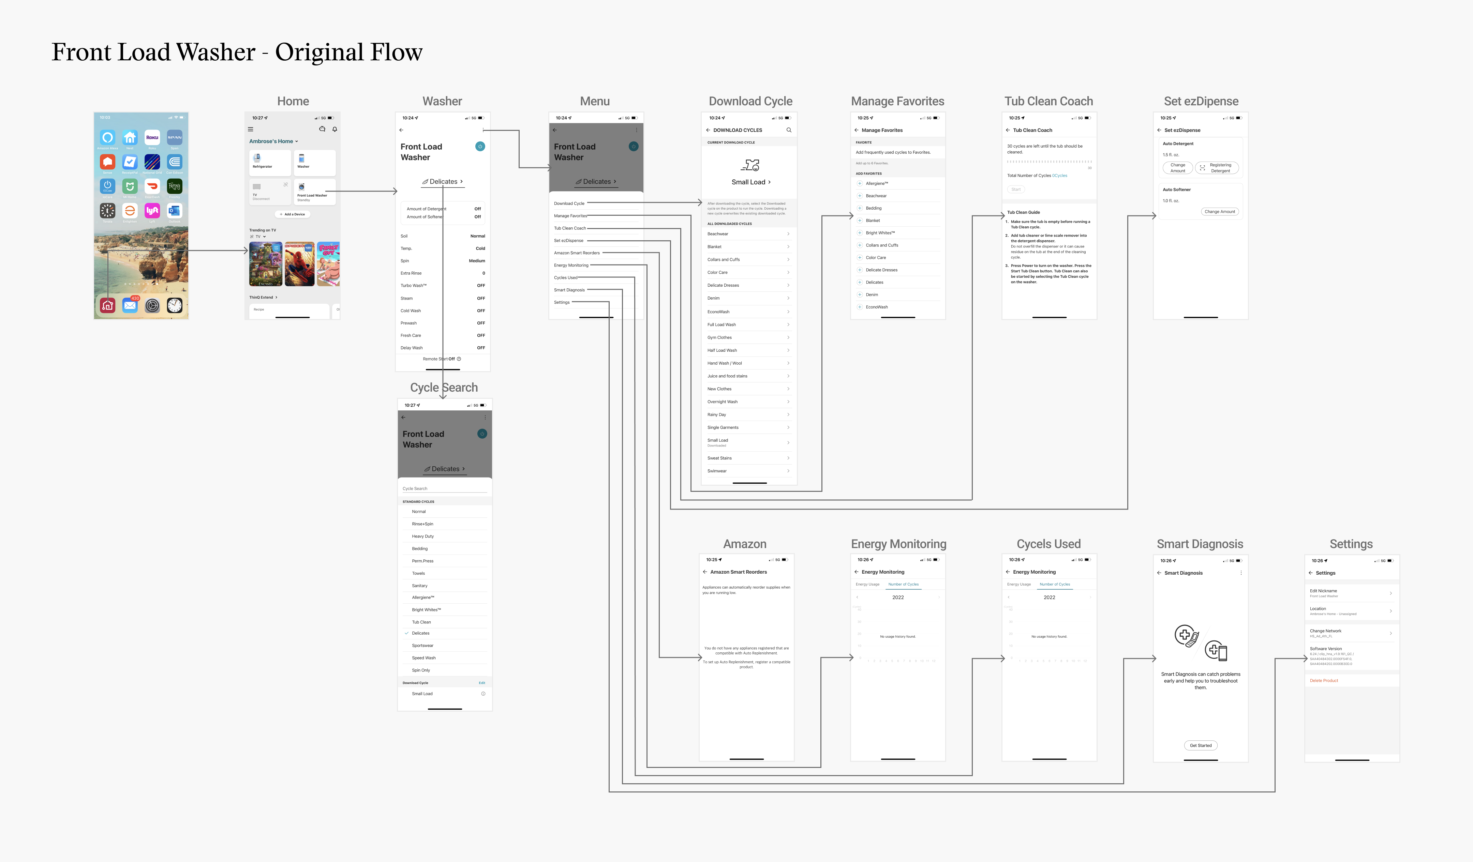Expand Beachwear row in downloaded cycles

(x=749, y=234)
